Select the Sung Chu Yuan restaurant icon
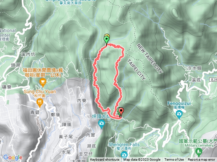The image size is (217, 162). [x=40, y=103]
